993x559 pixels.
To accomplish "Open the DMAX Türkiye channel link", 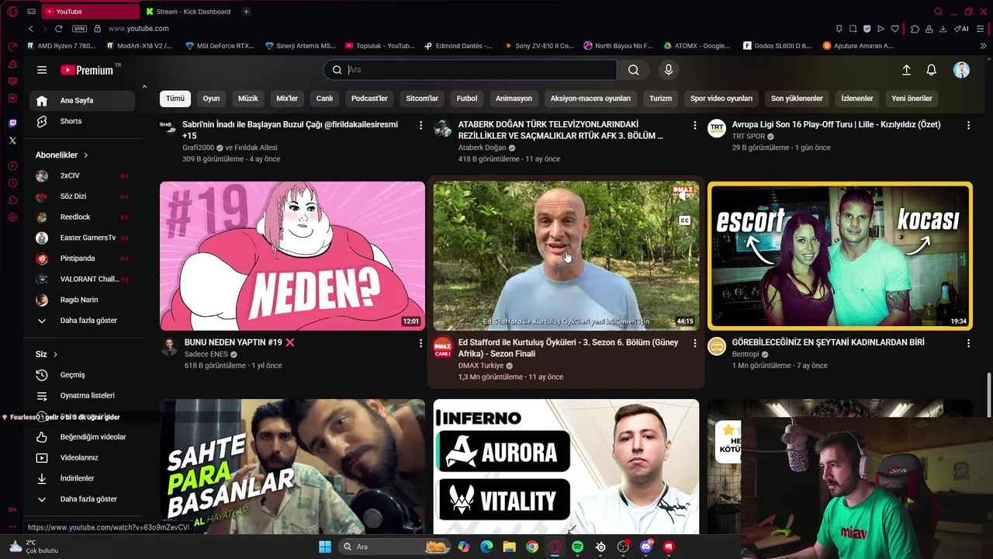I will click(481, 366).
